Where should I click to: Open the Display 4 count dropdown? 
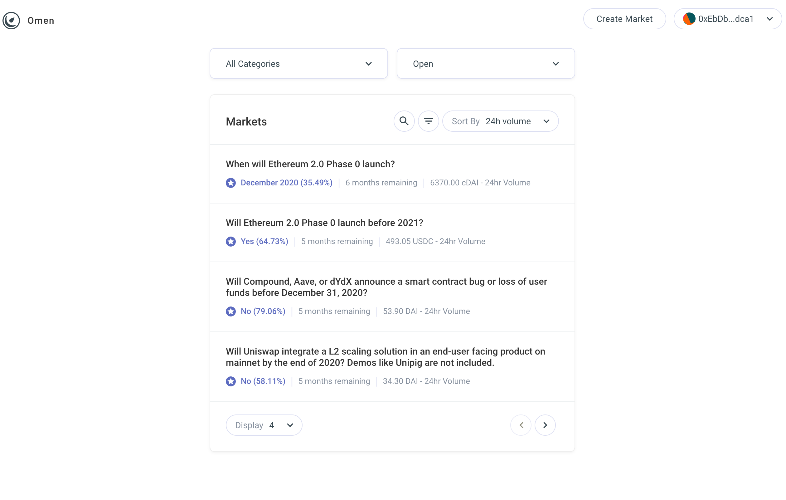(264, 425)
